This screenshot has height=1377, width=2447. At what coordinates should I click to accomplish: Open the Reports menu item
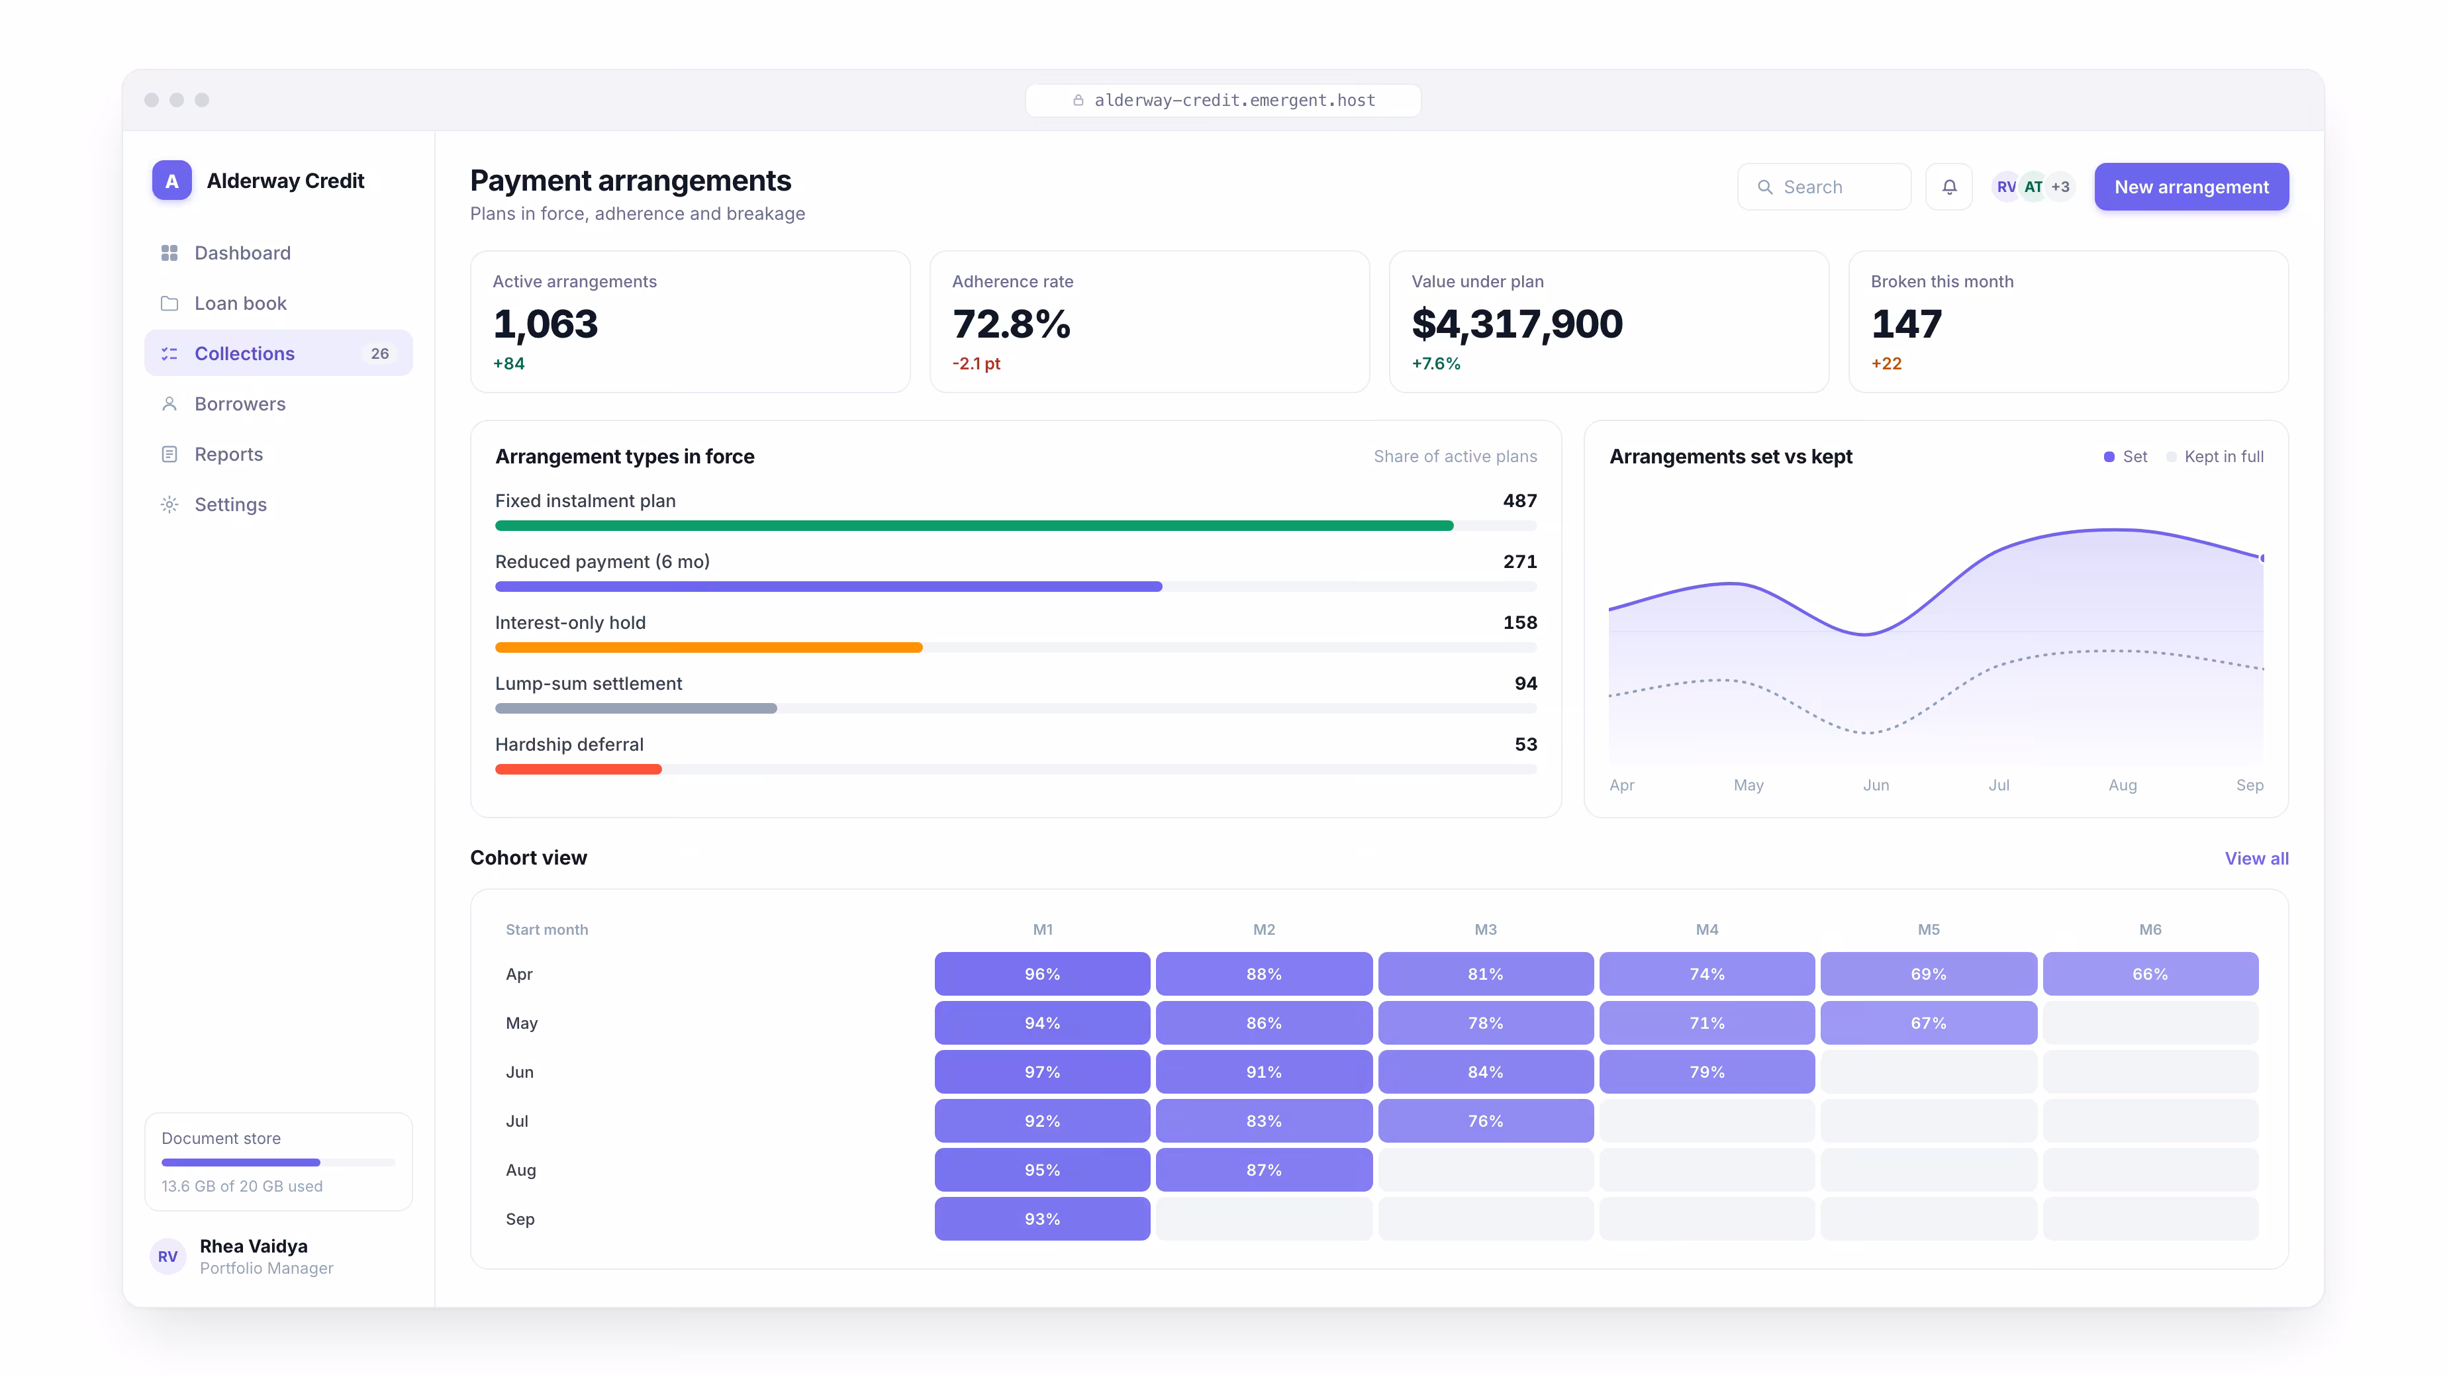pyautogui.click(x=278, y=454)
